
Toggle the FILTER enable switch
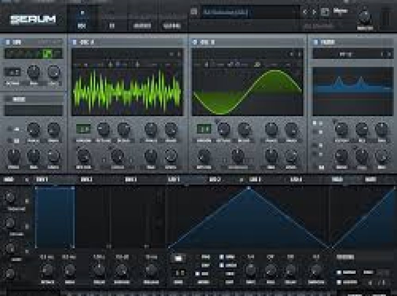coord(316,42)
